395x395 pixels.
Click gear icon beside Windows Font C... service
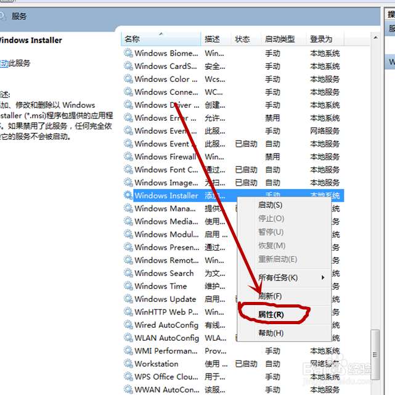tap(128, 169)
